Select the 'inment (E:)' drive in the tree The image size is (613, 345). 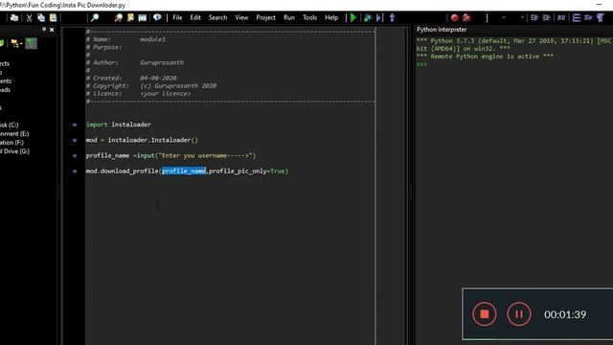14,134
